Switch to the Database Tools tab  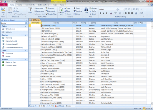(43, 5)
